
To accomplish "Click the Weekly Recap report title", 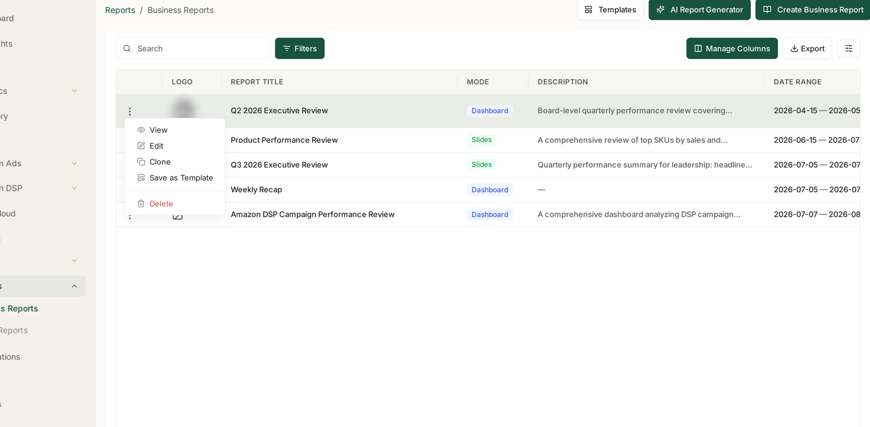I will 256,190.
